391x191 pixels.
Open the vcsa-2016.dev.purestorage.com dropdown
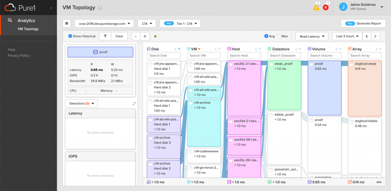(104, 23)
